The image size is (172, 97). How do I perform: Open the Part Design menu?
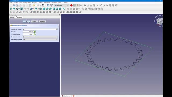pyautogui.click(x=47, y=3)
